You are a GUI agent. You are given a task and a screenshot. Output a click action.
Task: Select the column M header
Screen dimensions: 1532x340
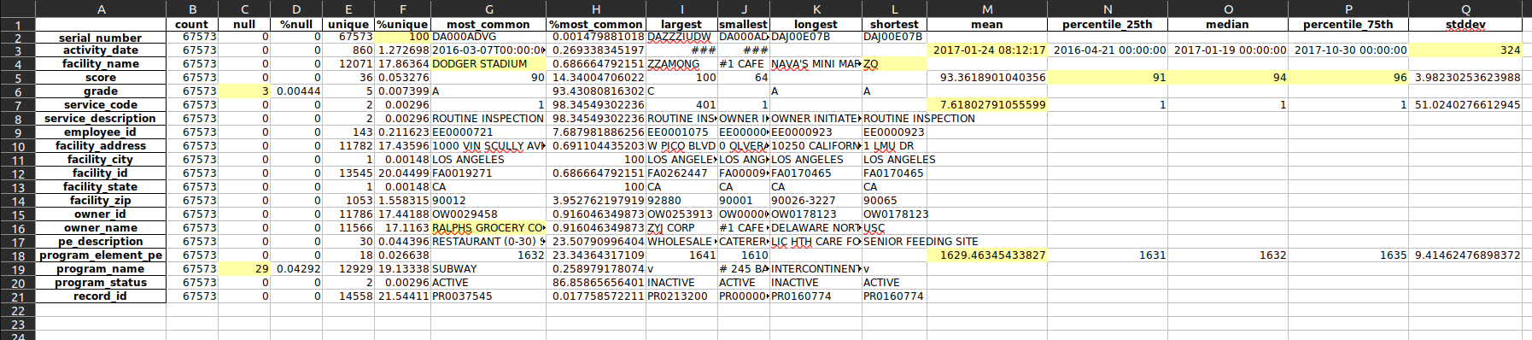point(987,9)
